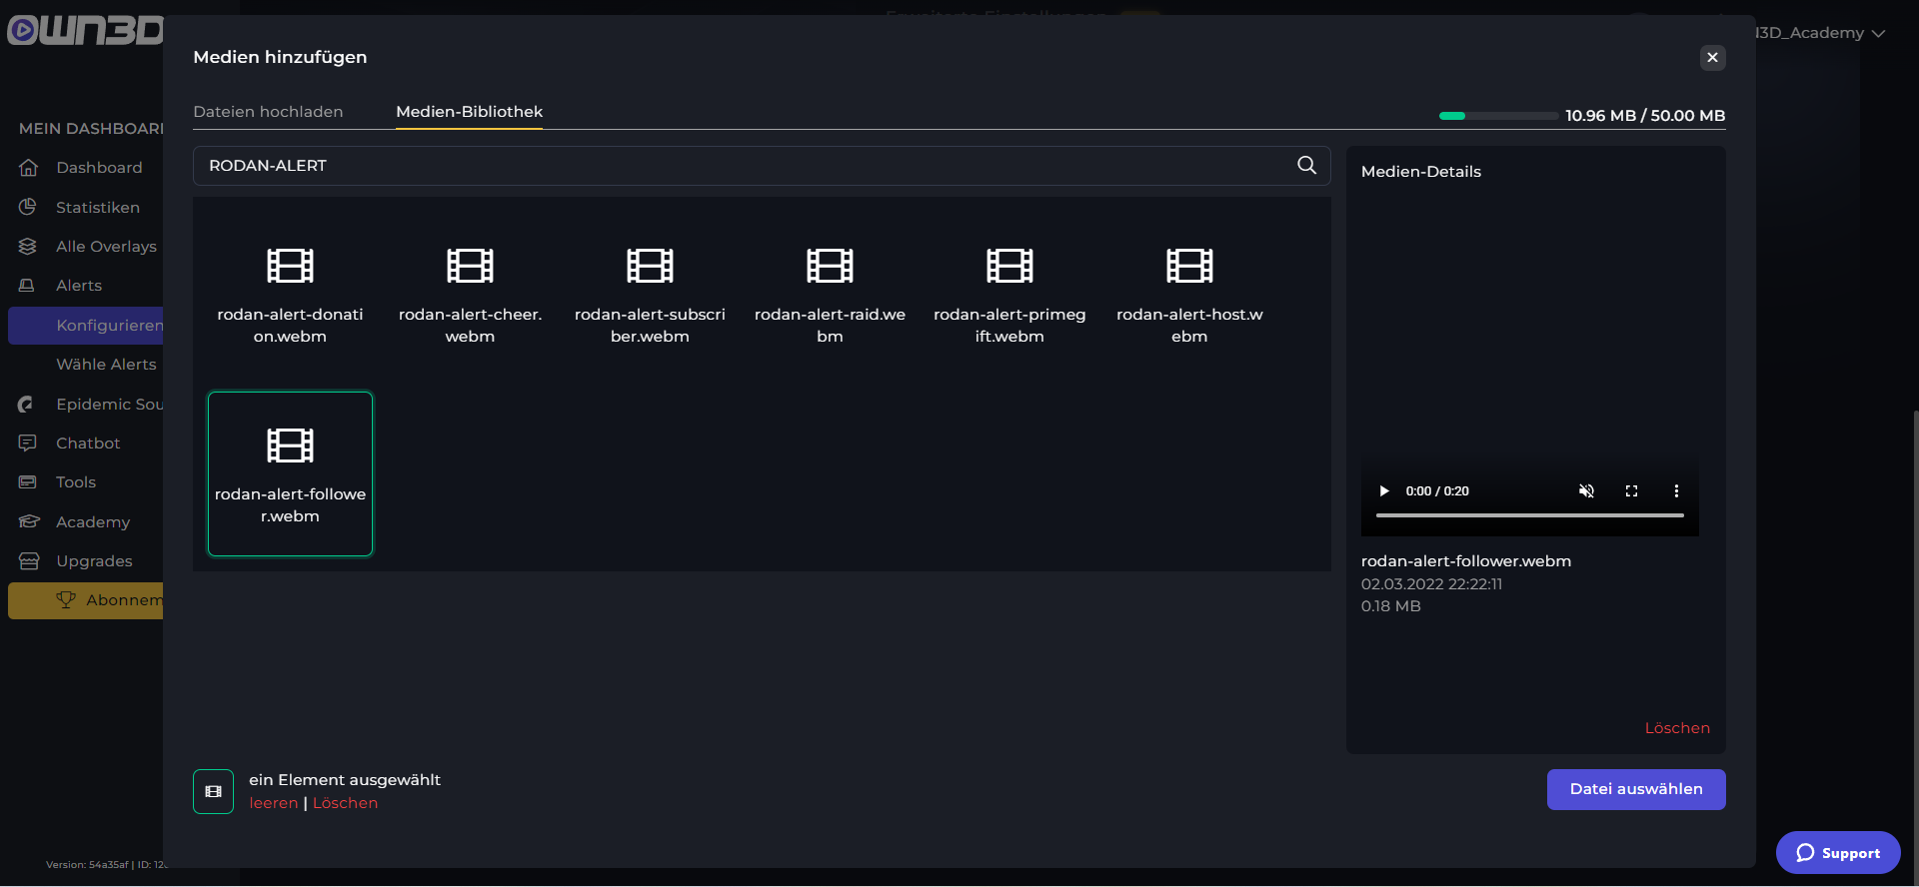
Task: Click Medien-Details heading
Action: click(1421, 172)
